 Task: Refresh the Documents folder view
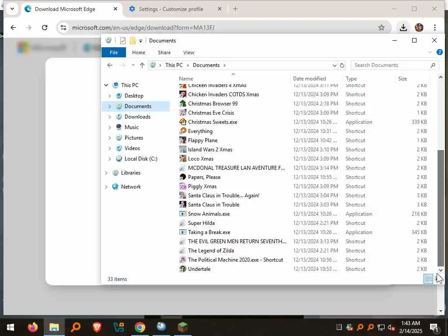342,65
